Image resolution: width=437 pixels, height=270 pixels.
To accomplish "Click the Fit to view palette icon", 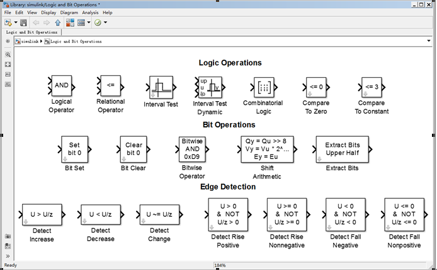I will (x=8, y=65).
